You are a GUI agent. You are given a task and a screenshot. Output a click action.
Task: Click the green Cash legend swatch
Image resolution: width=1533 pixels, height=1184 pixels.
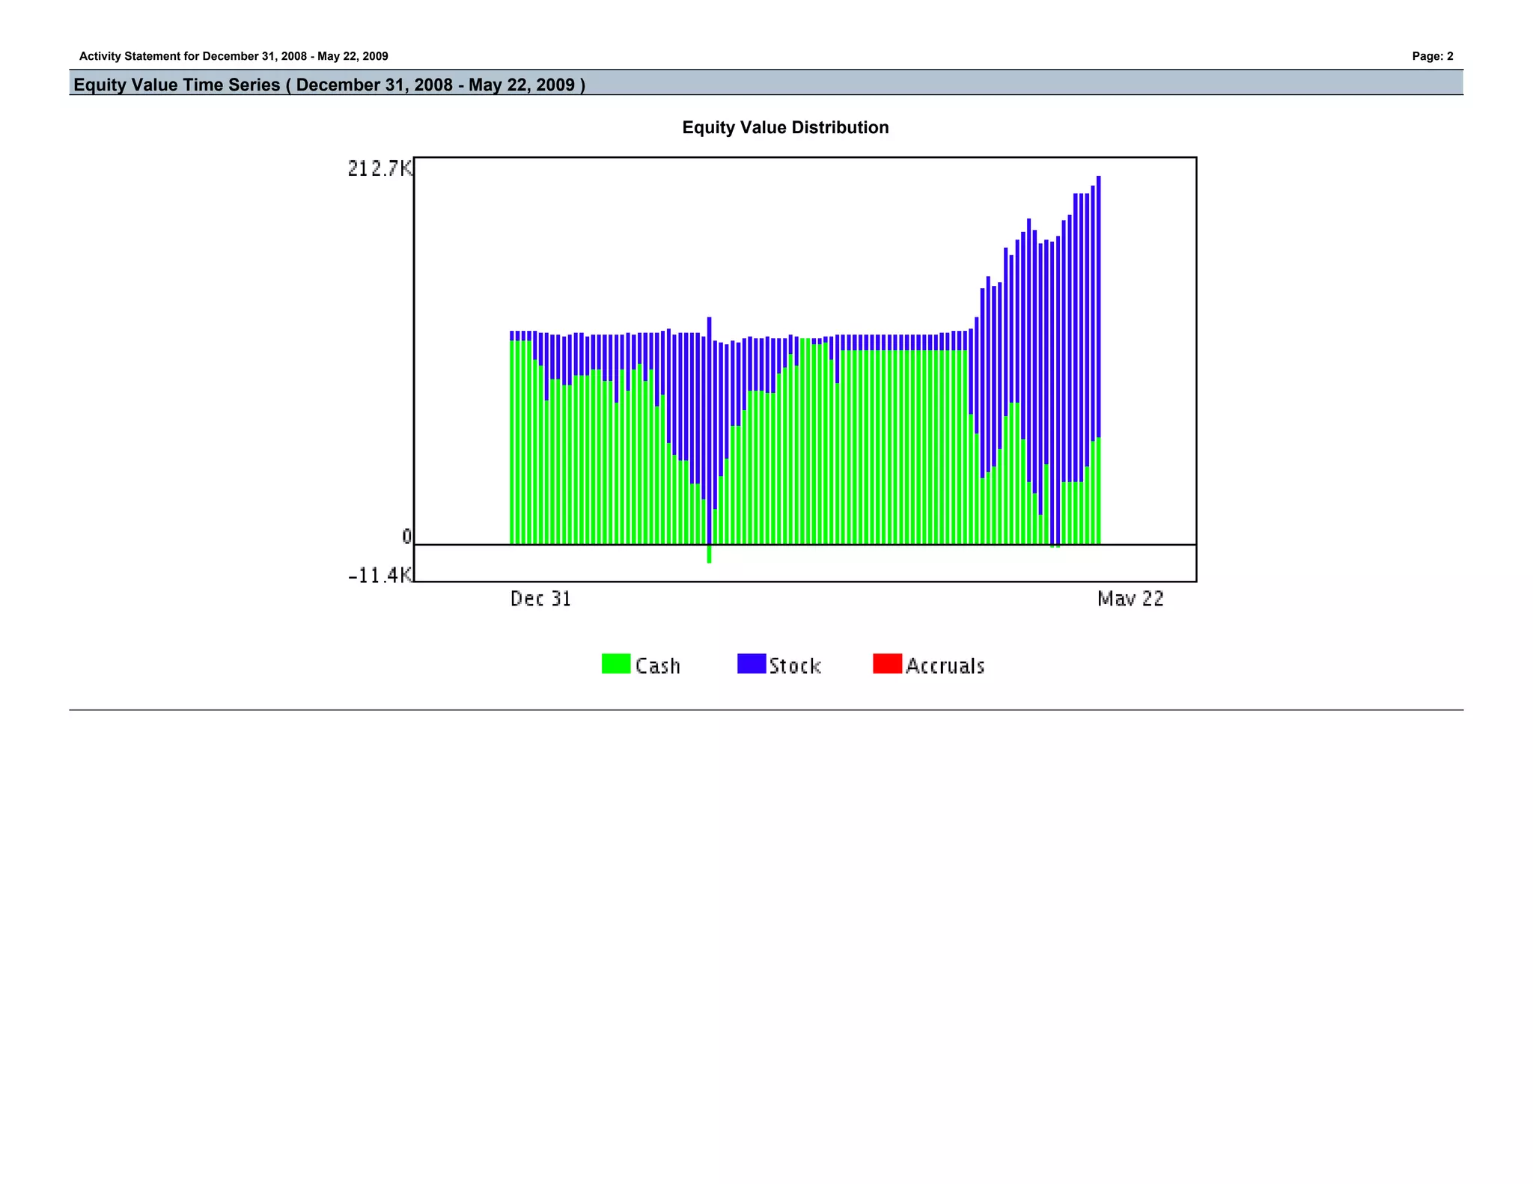tap(615, 664)
